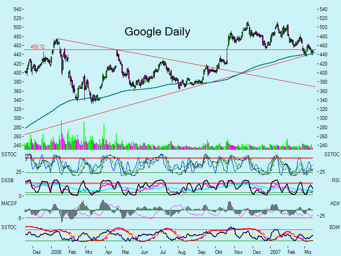Click the Dez label preceding 2006
Image resolution: width=341 pixels, height=256 pixels.
tap(37, 252)
